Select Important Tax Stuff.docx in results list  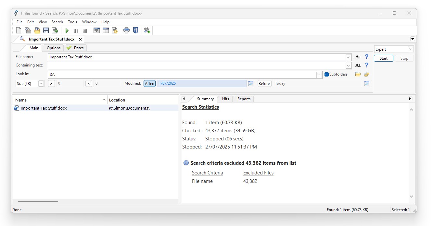pos(44,108)
